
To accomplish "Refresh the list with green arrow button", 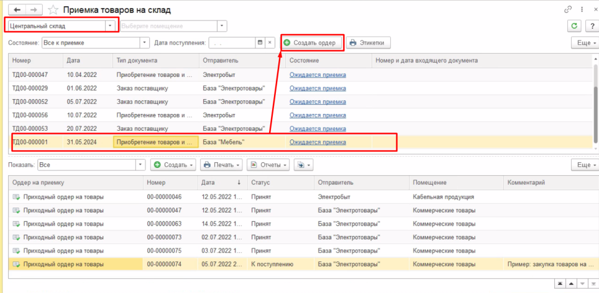I will 574,26.
